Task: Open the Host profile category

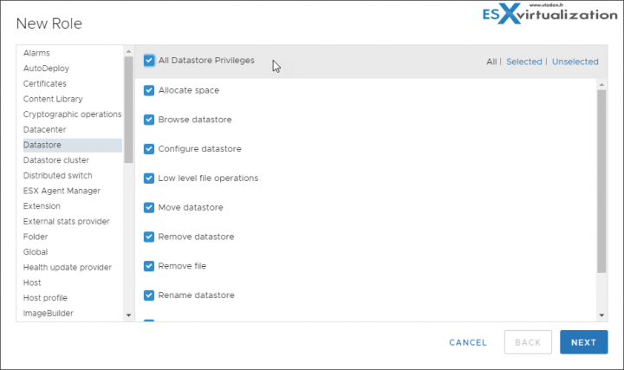Action: tap(45, 298)
